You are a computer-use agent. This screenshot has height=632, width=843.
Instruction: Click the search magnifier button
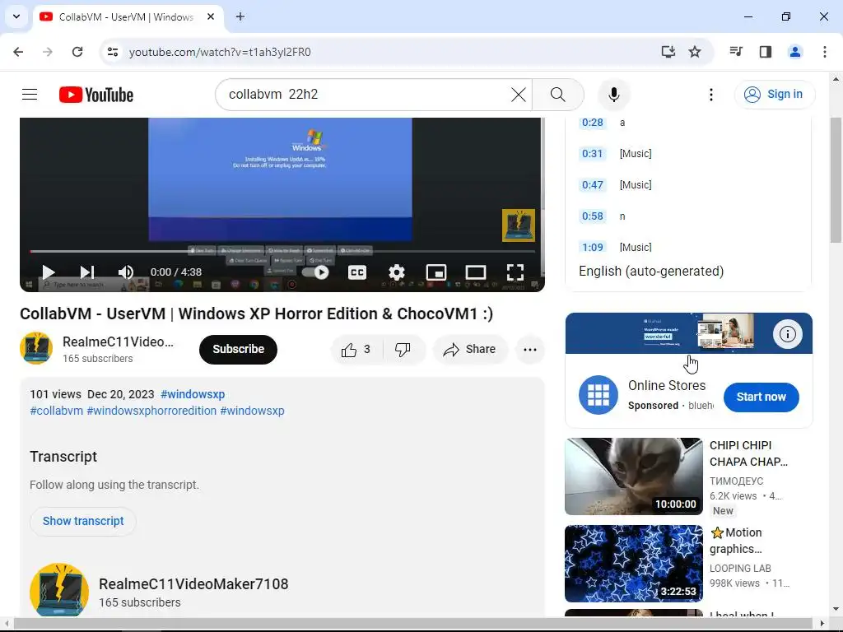557,95
